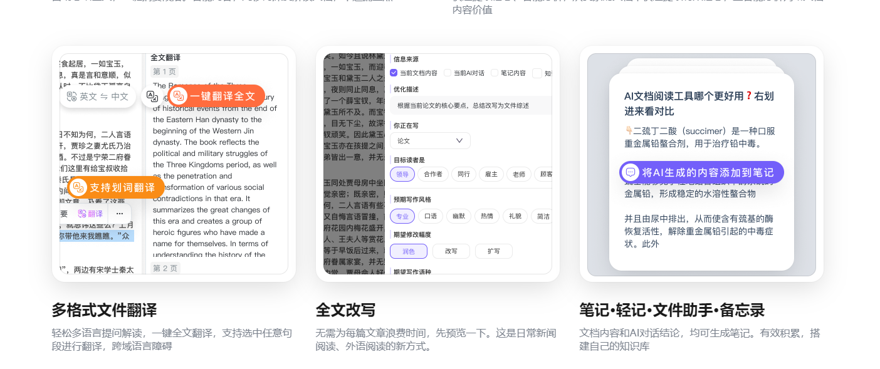Select the 润色 rewrite mode
The width and height of the screenshot is (880, 369).
pos(408,251)
